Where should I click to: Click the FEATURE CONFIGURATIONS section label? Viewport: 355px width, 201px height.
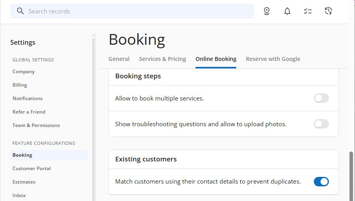pos(44,143)
